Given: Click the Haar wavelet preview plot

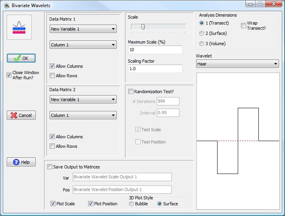Looking at the screenshot, I should [x=238, y=141].
